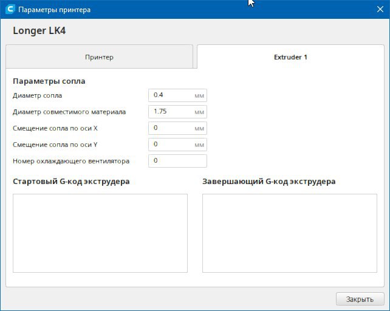Screen dimensions: 390x311
Task: Click the Параметры сопла heading
Action: pos(49,81)
